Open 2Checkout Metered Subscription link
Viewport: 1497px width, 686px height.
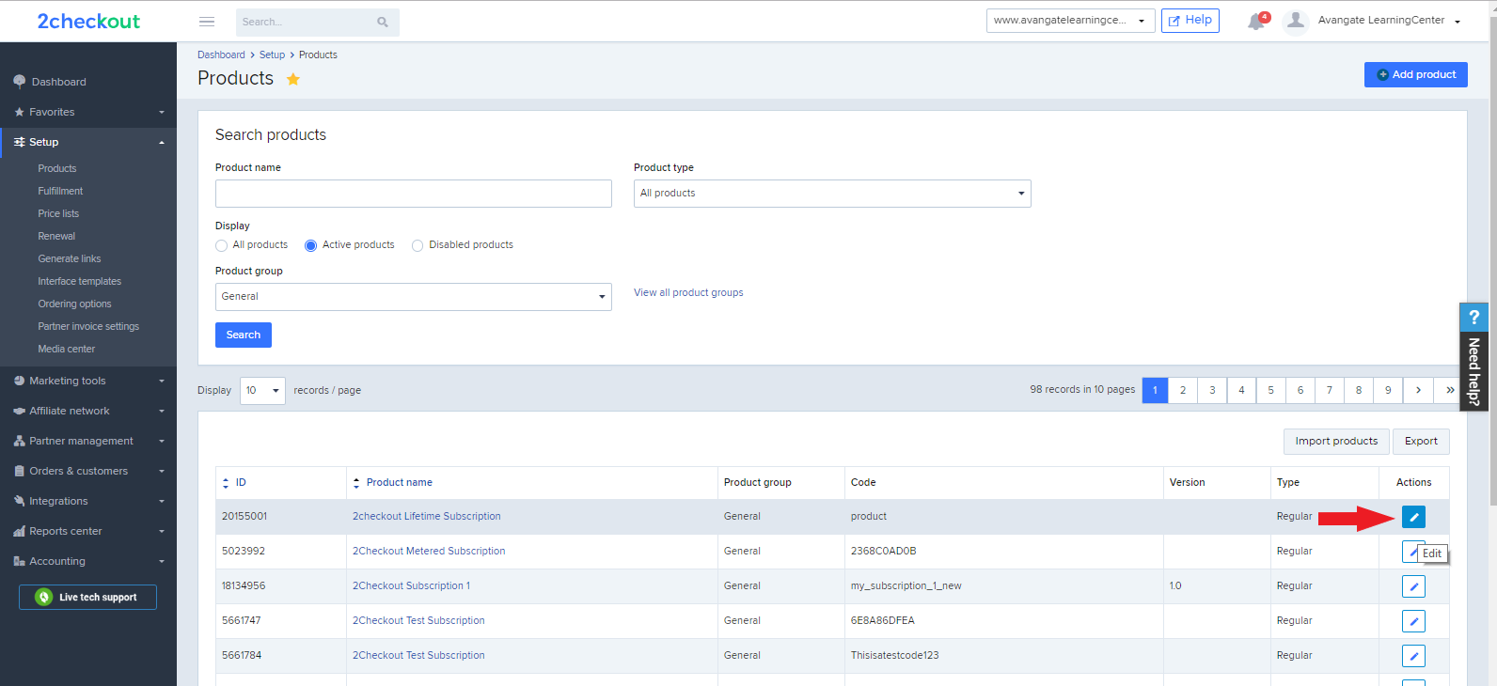[x=429, y=552]
